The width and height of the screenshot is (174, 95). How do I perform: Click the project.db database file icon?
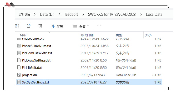(x=19, y=75)
